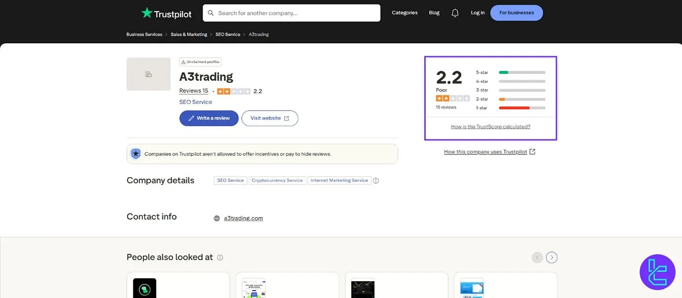The height and width of the screenshot is (298, 682).
Task: Click the info icon next to People also looked at
Action: pos(220,258)
